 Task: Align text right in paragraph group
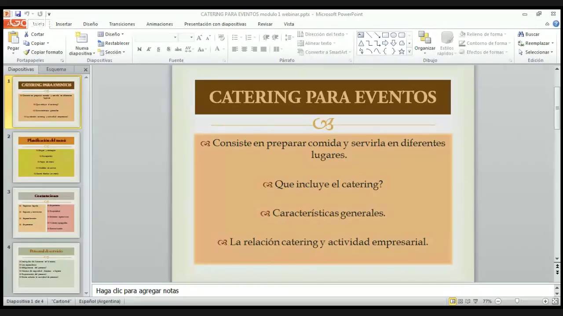tap(254, 49)
